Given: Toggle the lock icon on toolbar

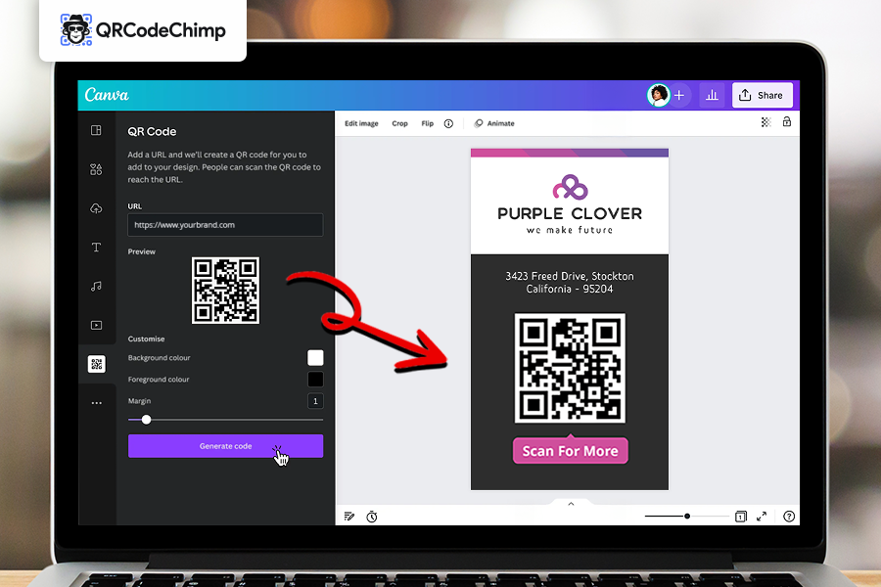Looking at the screenshot, I should [x=786, y=122].
